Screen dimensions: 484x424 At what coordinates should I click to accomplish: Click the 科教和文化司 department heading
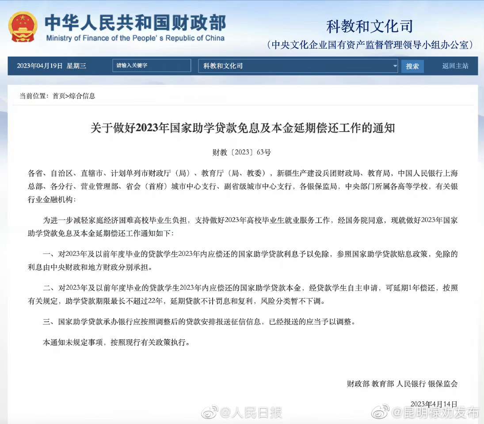(x=370, y=26)
